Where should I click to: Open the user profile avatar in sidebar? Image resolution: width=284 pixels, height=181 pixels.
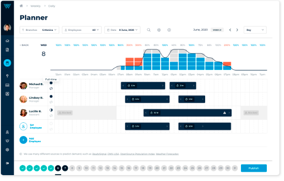click(7, 27)
